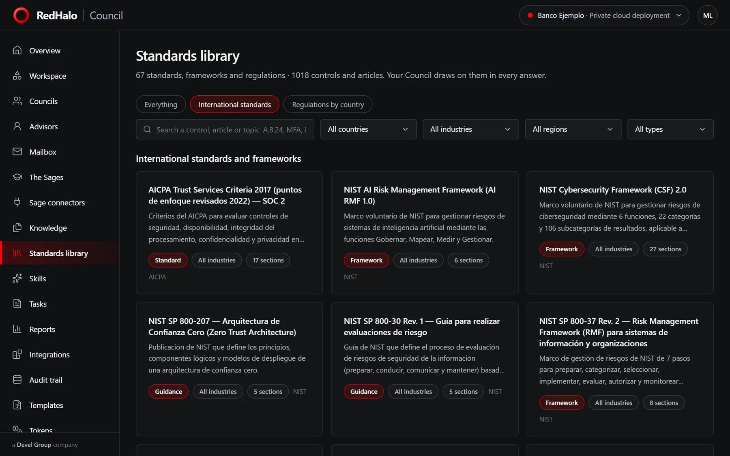Open the NIST SP 800-207 Zero Trust card

coord(229,369)
